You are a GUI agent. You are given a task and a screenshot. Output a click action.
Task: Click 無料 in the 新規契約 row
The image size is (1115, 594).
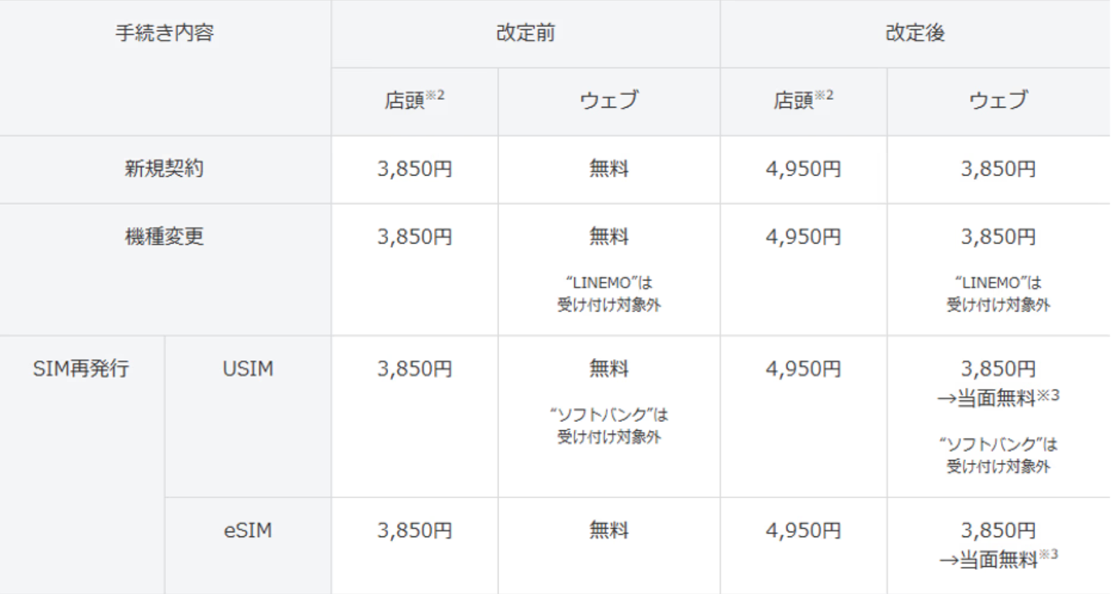click(609, 169)
